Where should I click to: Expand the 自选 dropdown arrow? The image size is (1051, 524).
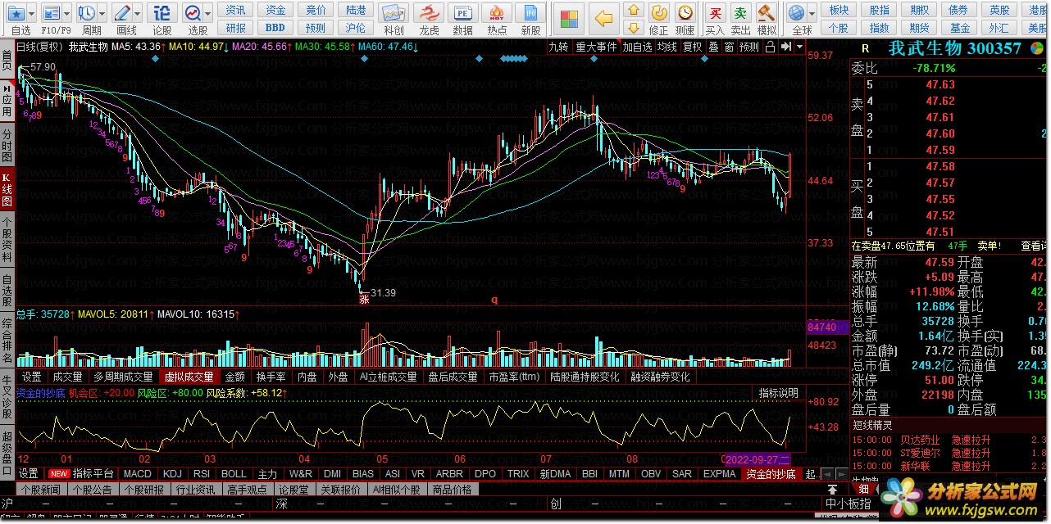pyautogui.click(x=32, y=14)
